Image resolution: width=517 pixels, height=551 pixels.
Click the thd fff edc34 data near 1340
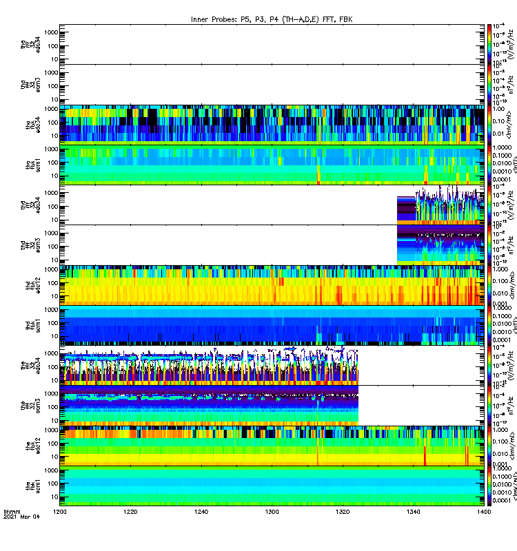[440, 205]
